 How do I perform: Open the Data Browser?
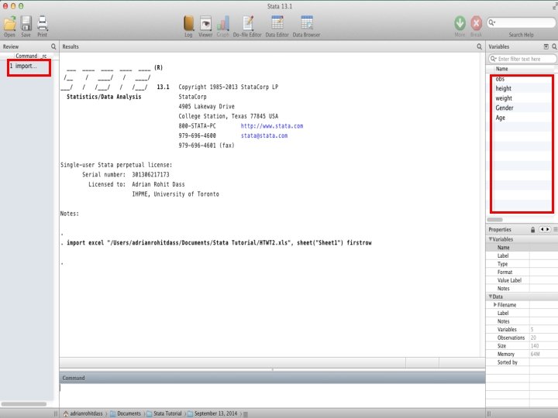tap(306, 23)
